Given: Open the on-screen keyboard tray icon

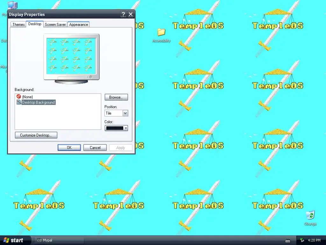Looking at the screenshot, I should click(x=288, y=241).
